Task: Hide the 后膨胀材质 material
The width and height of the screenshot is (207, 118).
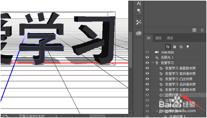Action: pos(147,90)
